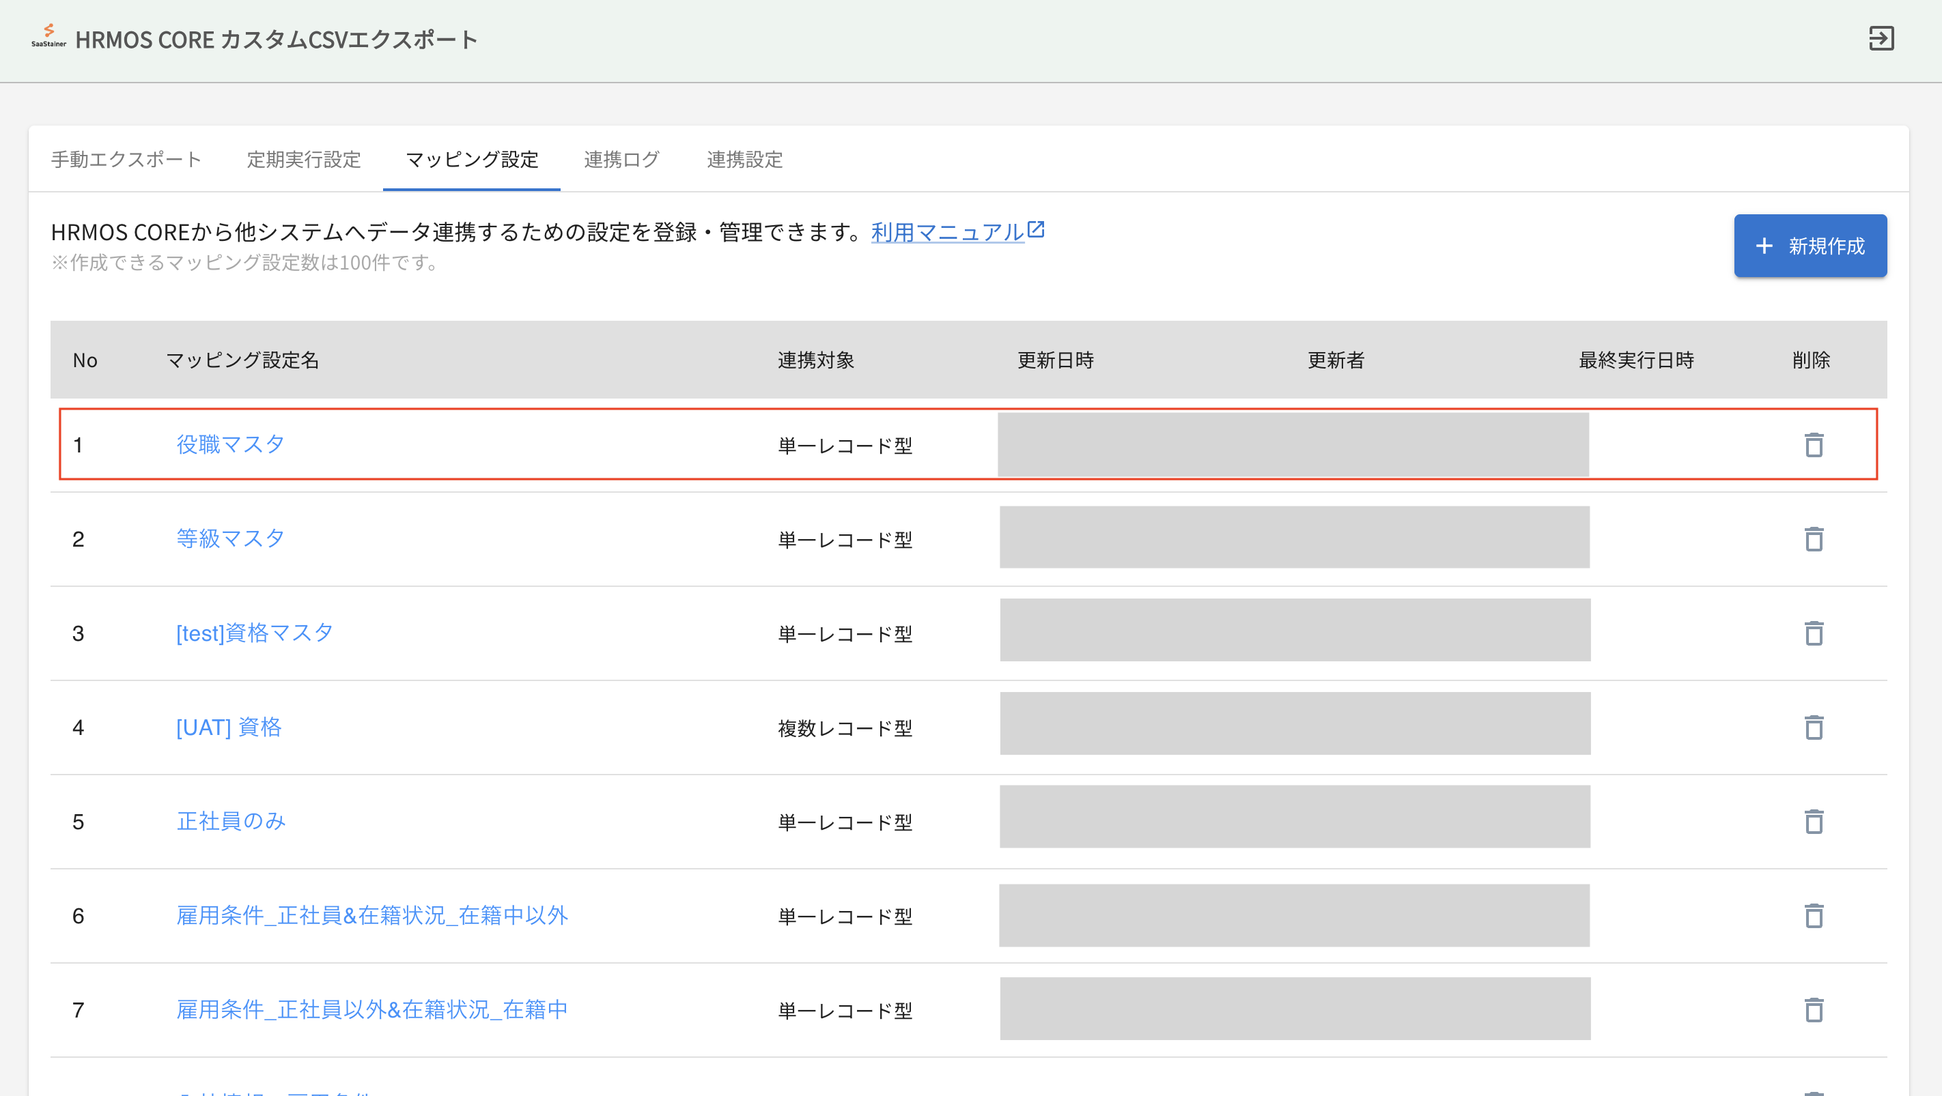Screen dimensions: 1942x1096
Task: Click trash icon for 等級マスタ row
Action: (x=1814, y=539)
